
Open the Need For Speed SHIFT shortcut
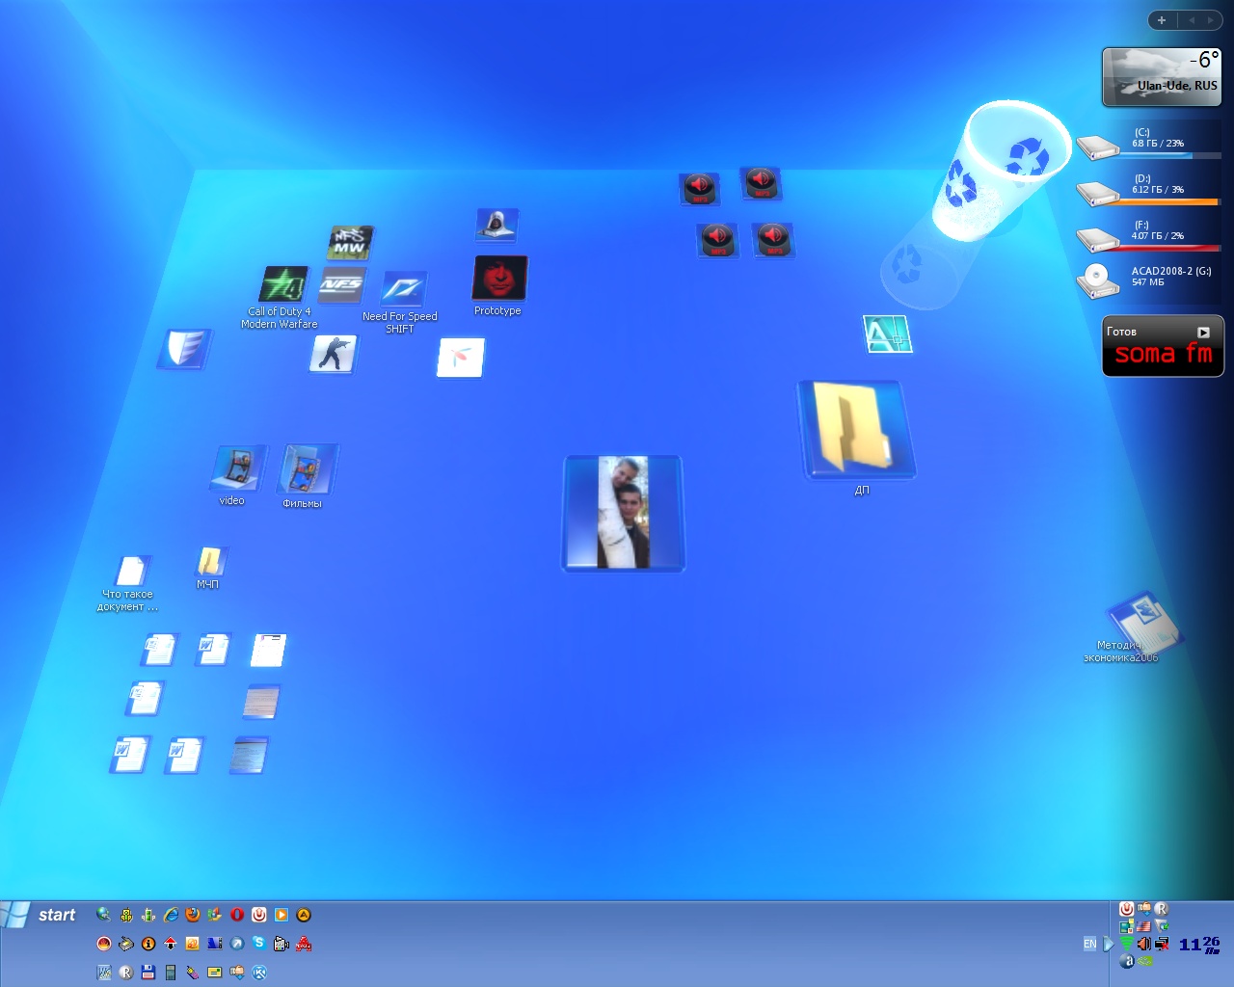(403, 289)
